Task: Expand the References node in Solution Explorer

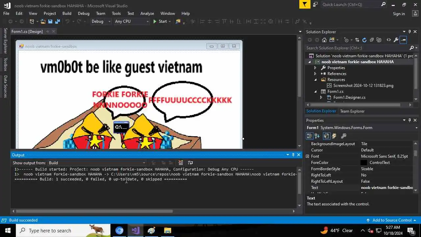Action: pos(315,74)
